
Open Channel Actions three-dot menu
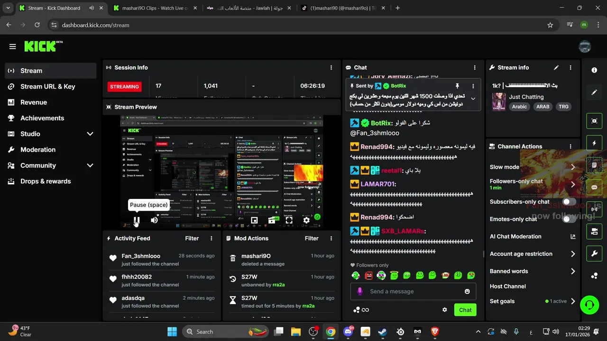[x=570, y=147]
